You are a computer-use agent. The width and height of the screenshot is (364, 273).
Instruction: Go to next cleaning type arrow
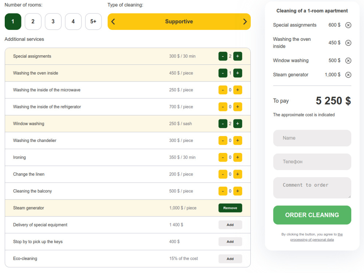245,21
